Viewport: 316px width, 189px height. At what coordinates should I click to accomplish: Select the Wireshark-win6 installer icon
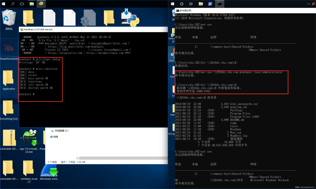pyautogui.click(x=49, y=172)
